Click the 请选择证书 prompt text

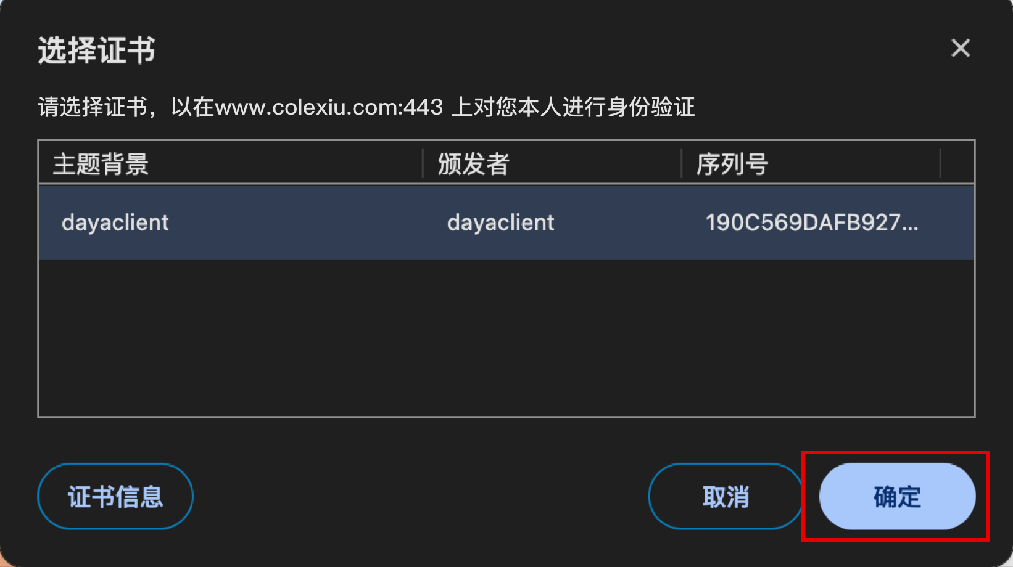click(93, 107)
